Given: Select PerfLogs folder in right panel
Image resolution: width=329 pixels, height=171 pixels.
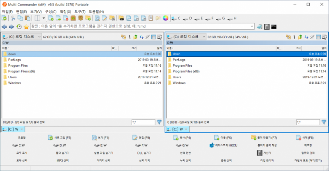Looking at the screenshot, I should [247, 60].
